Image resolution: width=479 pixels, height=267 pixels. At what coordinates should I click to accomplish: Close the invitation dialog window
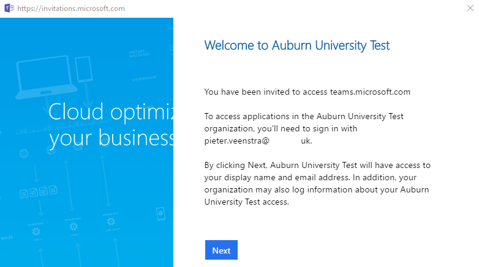point(470,8)
